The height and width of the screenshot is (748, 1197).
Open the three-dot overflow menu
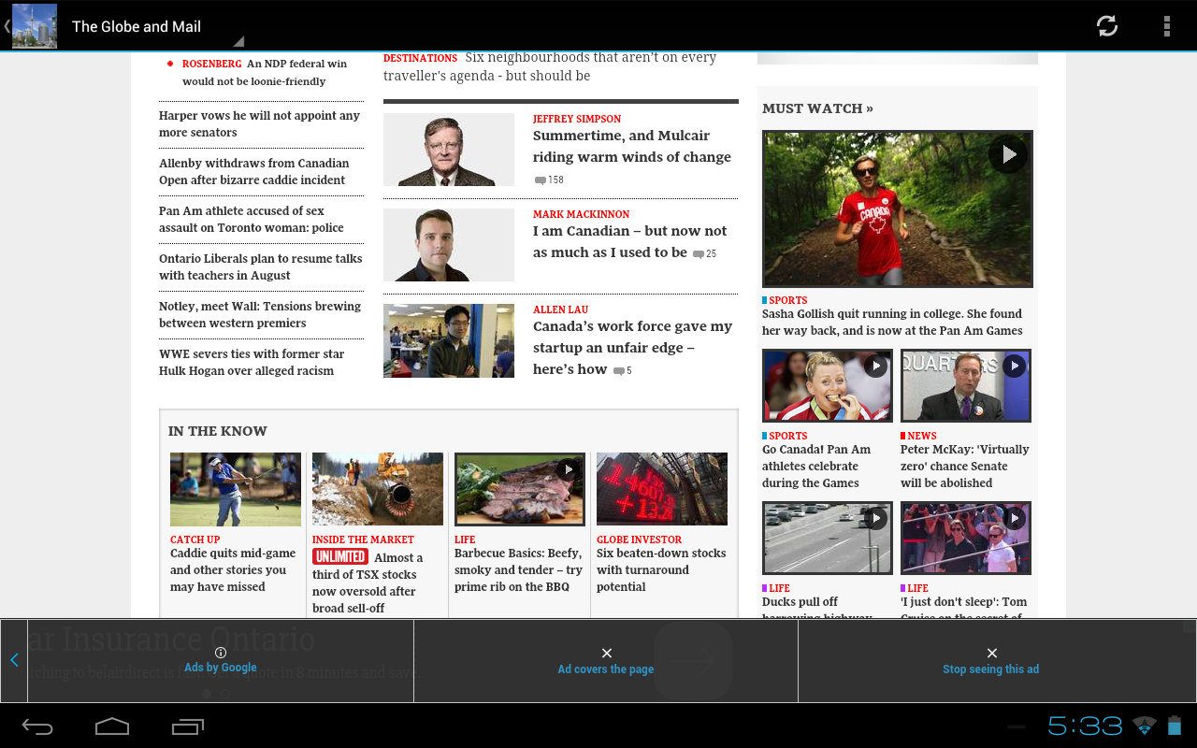coord(1167,26)
